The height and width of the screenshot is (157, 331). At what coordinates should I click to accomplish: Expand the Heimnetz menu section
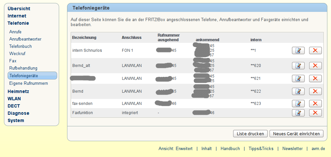tap(18, 91)
